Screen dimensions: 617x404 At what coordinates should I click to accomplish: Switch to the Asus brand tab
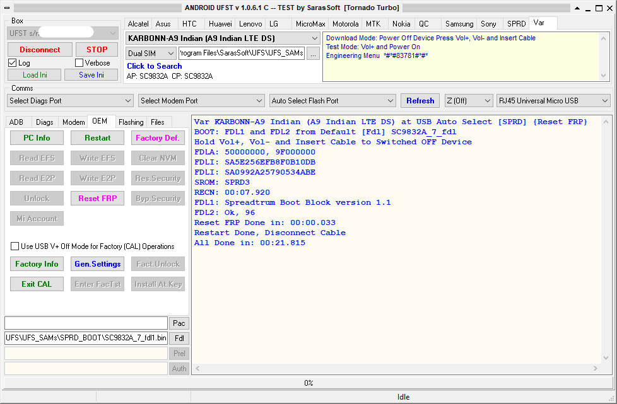tap(163, 24)
